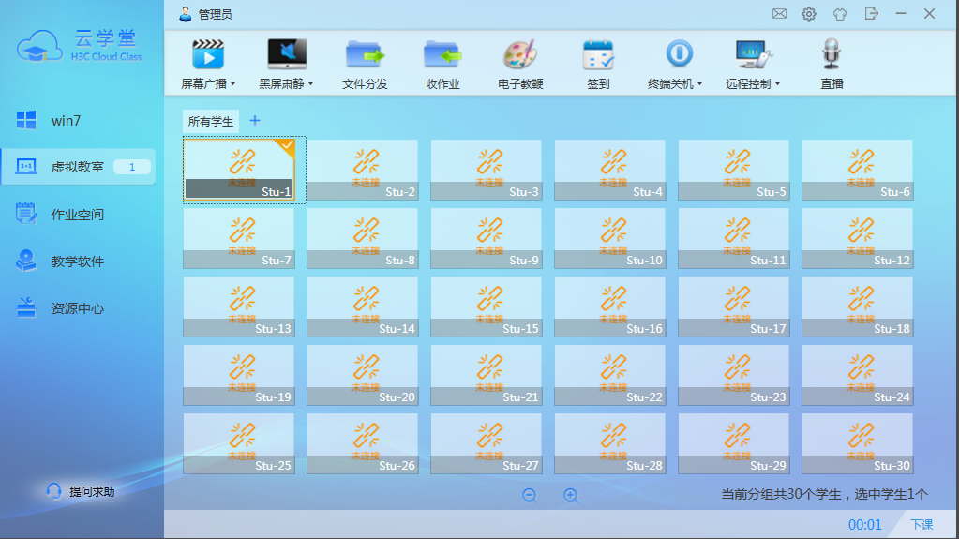Select the win7 sidebar item

click(79, 121)
